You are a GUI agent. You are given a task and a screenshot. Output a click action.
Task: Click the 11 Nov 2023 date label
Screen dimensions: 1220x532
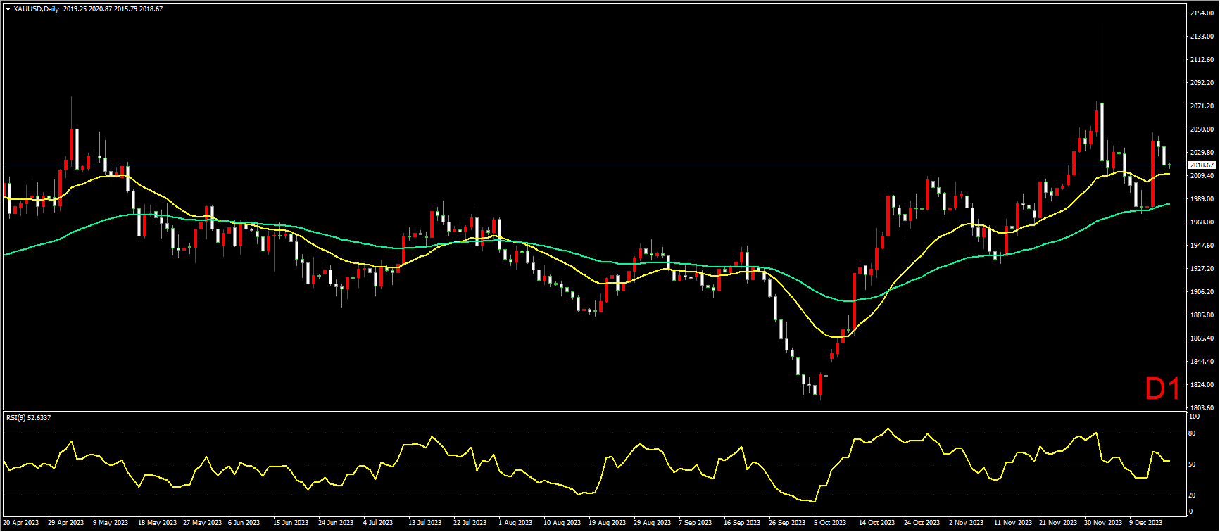point(1013,524)
